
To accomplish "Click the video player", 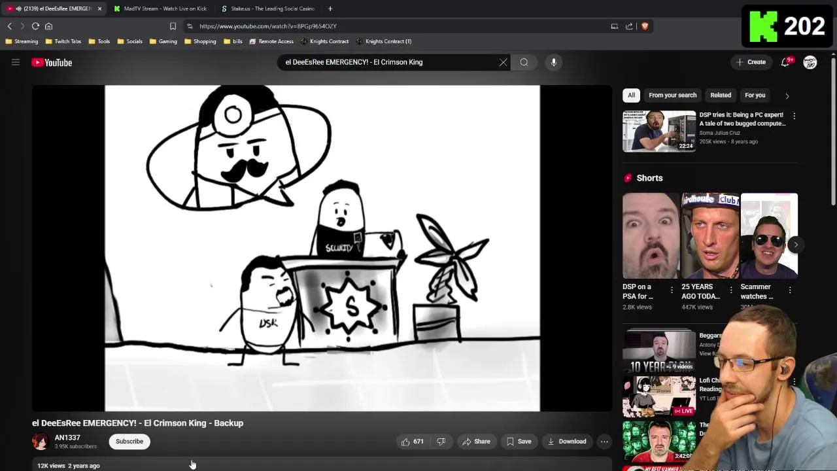I will [322, 248].
